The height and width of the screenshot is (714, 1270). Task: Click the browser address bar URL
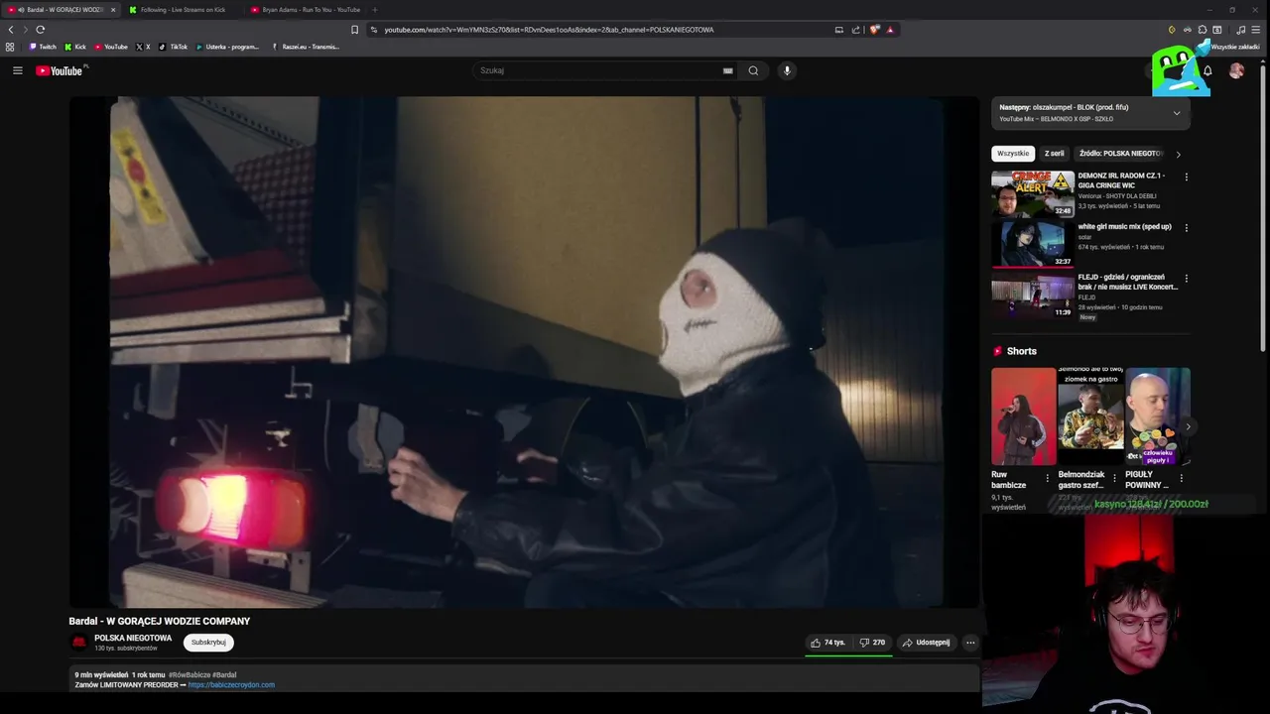point(549,30)
